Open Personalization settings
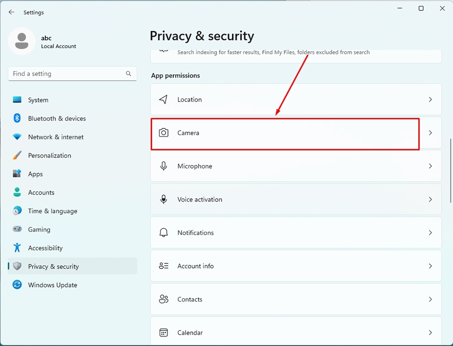This screenshot has width=453, height=346. pos(72,155)
